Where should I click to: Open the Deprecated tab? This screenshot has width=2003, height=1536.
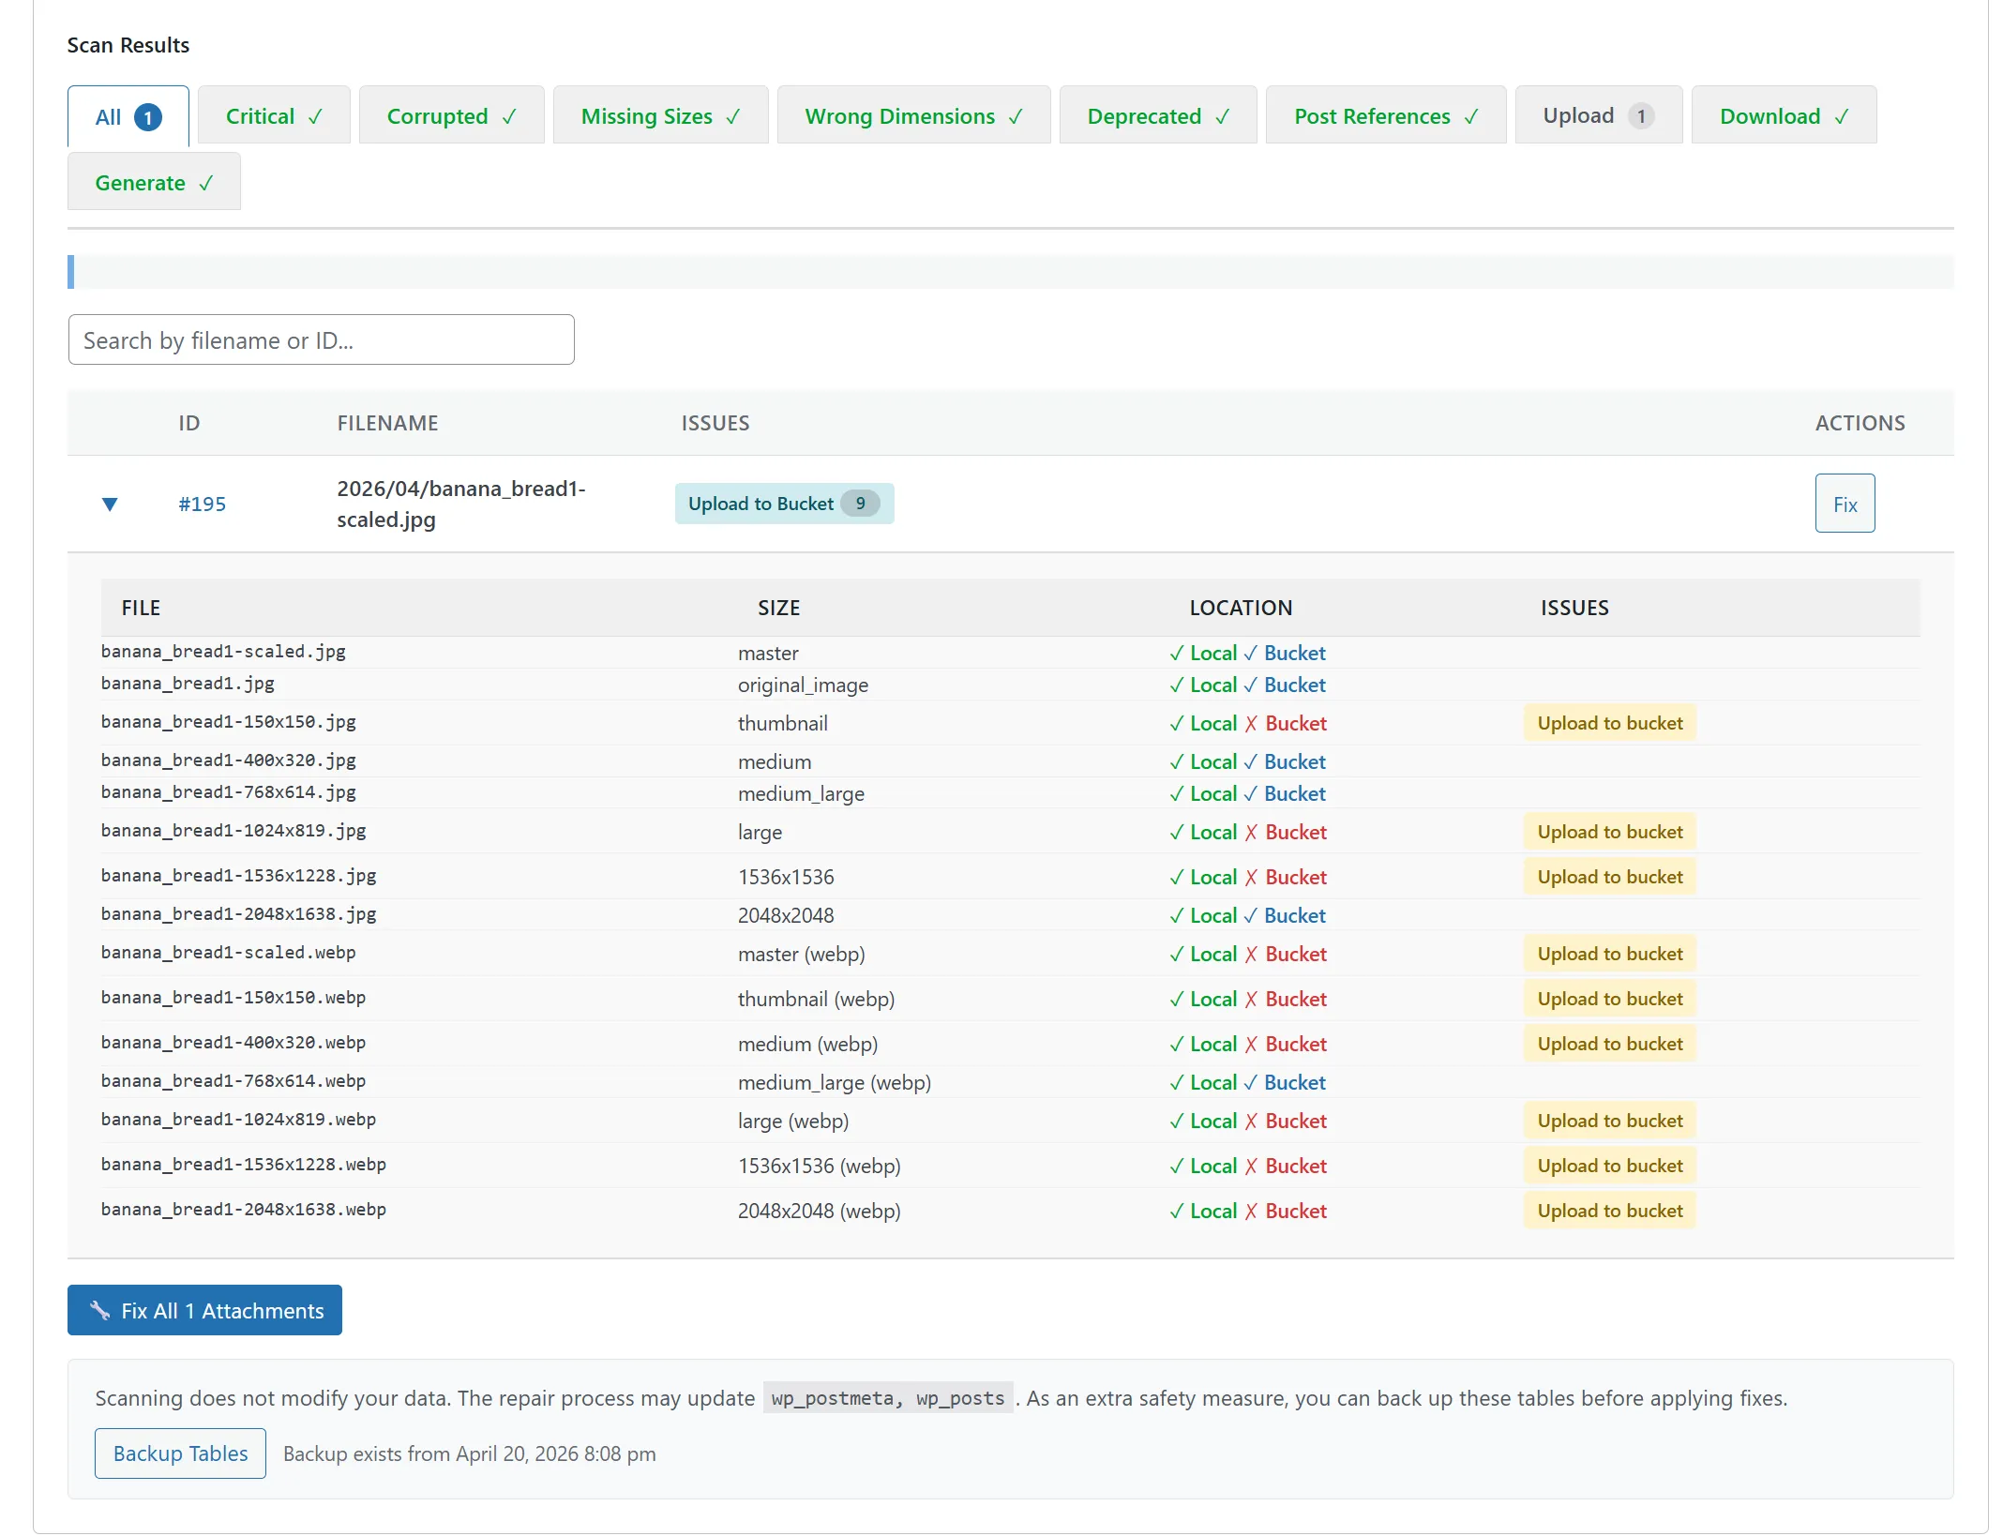[x=1158, y=116]
